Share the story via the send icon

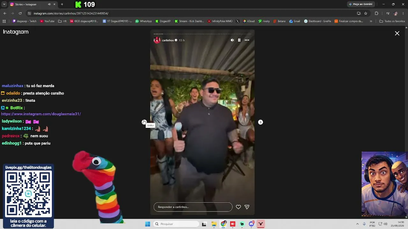(x=247, y=207)
